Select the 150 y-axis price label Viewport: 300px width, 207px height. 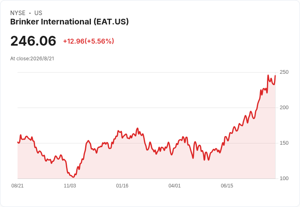click(x=284, y=143)
